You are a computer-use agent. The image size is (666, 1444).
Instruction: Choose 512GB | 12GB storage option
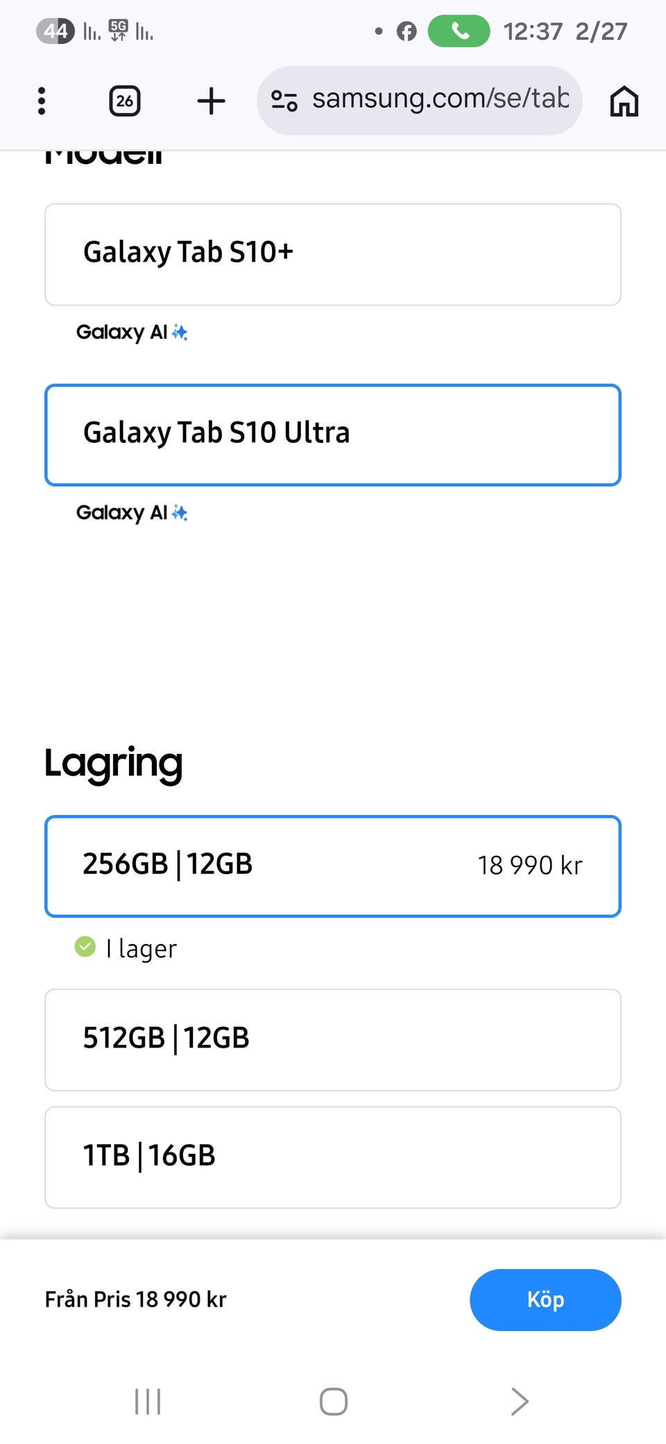tap(333, 1039)
